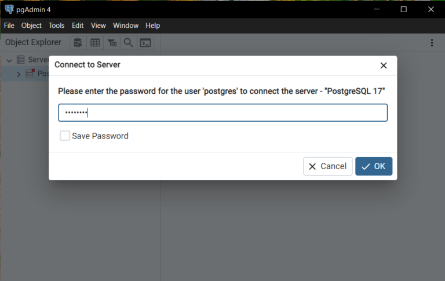The image size is (445, 281).
Task: Click the pgAdmin elephant logo icon
Action: coord(9,9)
